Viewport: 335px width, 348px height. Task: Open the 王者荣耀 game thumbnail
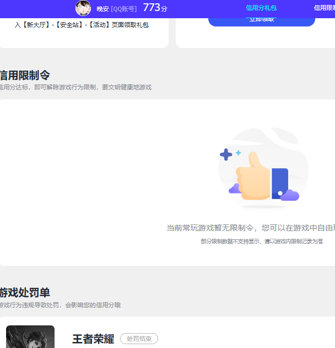coord(30,336)
